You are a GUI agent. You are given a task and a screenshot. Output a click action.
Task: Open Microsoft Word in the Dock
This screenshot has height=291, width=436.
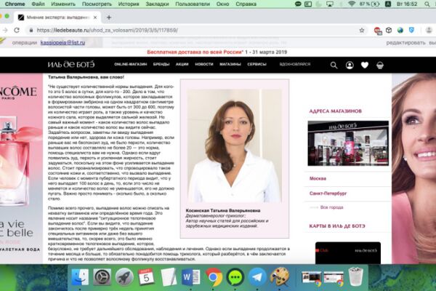coord(190,277)
